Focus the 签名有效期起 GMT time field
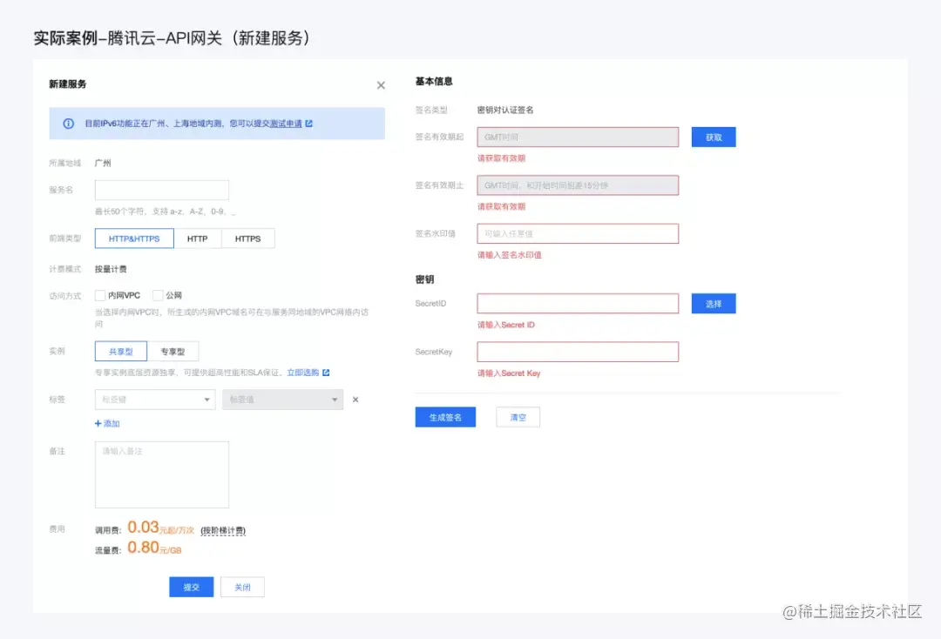This screenshot has width=941, height=639. pyautogui.click(x=578, y=138)
